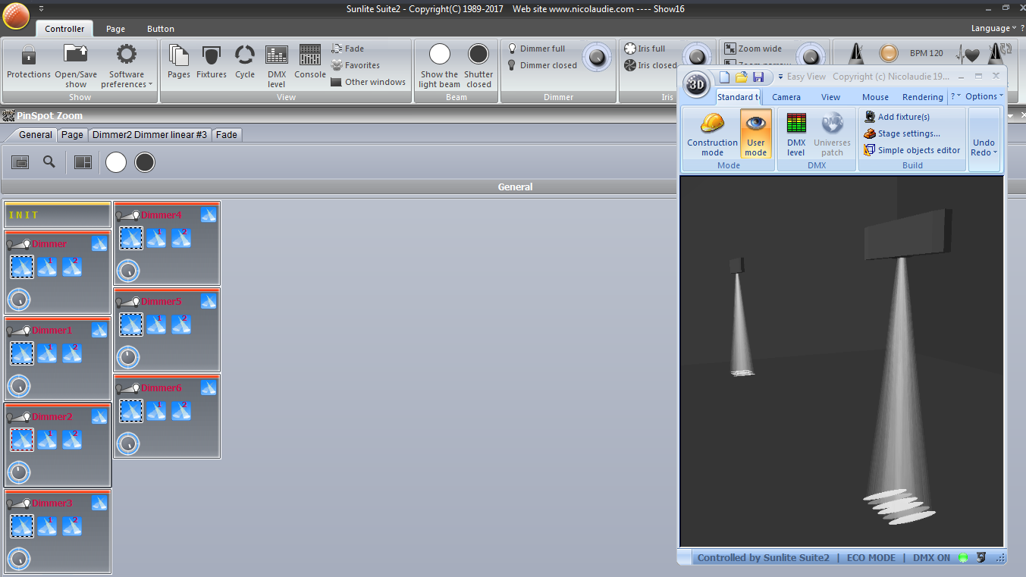This screenshot has width=1026, height=577.
Task: Open quick access arrow beside Sunlite orb
Action: pos(41,8)
